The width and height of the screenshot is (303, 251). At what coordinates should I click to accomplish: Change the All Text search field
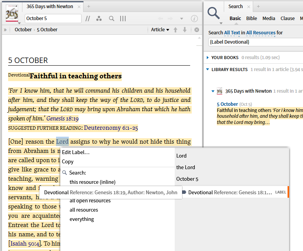(x=232, y=32)
